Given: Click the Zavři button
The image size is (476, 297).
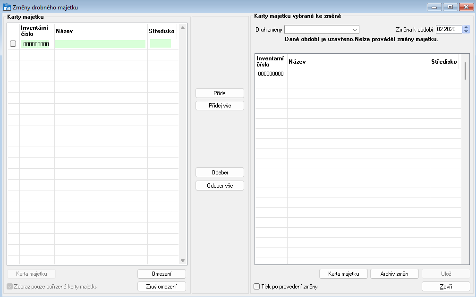Looking at the screenshot, I should [x=446, y=287].
